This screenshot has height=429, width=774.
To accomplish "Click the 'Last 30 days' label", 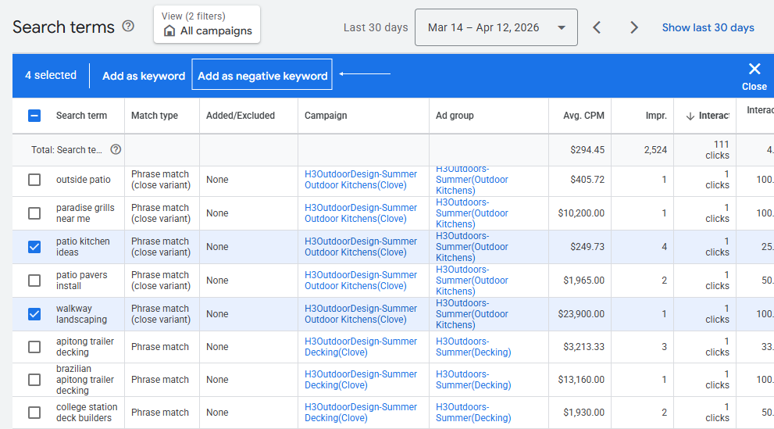I will tap(376, 27).
